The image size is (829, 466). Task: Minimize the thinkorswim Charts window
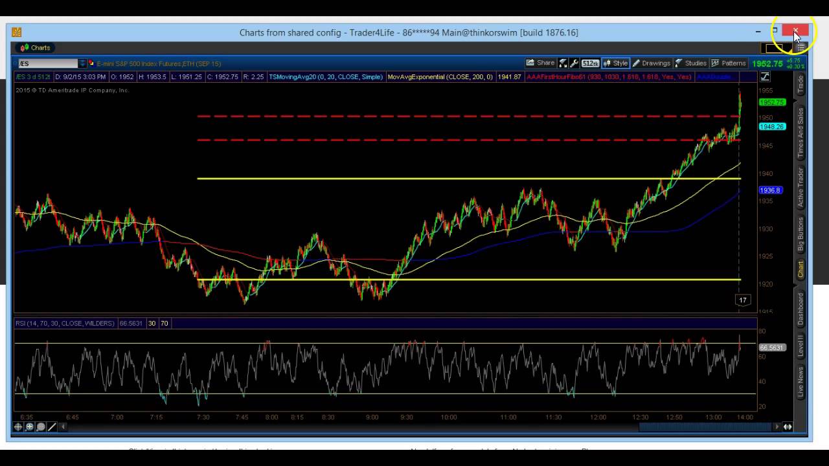758,31
